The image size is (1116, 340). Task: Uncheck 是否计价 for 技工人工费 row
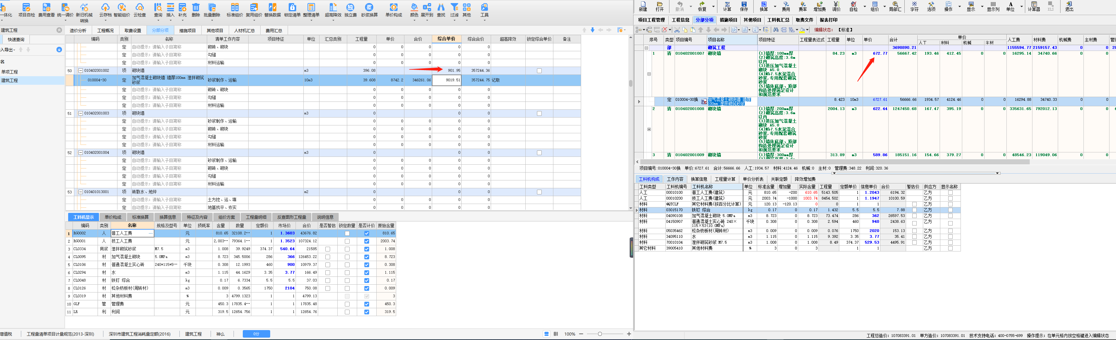pos(366,241)
